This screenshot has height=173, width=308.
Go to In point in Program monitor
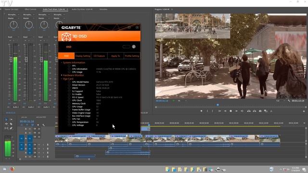point(219,111)
